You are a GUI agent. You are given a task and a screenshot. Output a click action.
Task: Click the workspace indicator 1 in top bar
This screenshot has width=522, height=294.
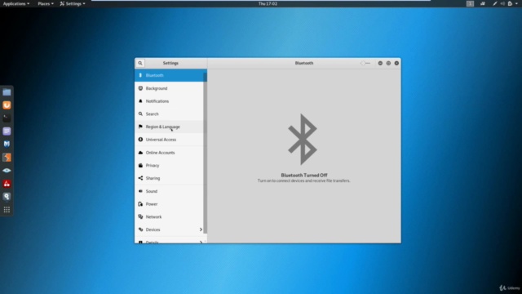tap(470, 3)
